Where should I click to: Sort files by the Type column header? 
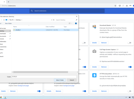click(x=65, y=27)
